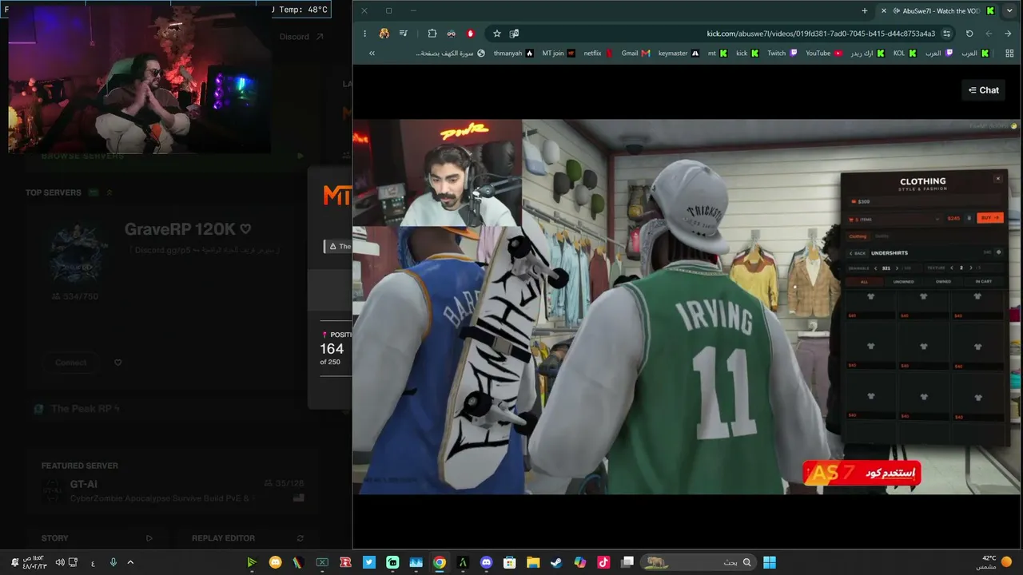
Task: Open the keymaster bookmark
Action: pyautogui.click(x=679, y=54)
